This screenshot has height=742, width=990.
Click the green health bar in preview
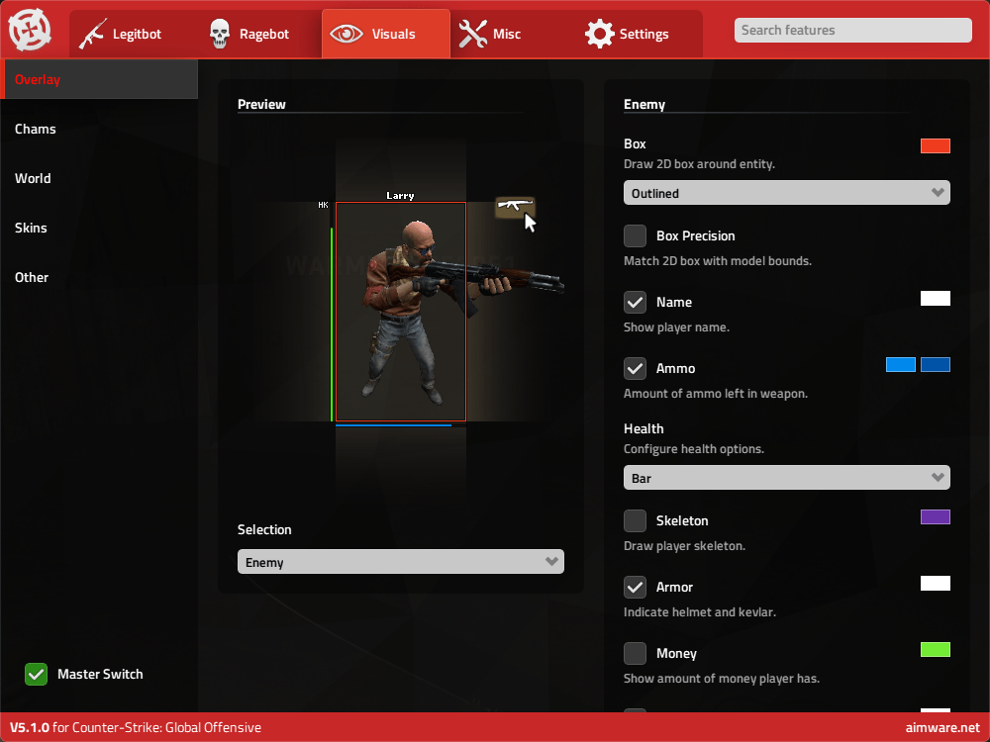332,325
